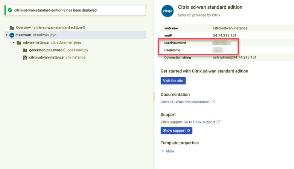Click external link icon beside Citrix SD-WAN documentation
The width and height of the screenshot is (294, 169).
coord(213,102)
